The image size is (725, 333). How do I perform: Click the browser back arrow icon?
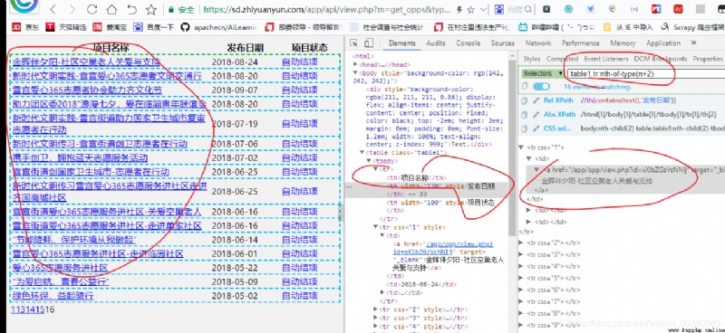[x=53, y=9]
